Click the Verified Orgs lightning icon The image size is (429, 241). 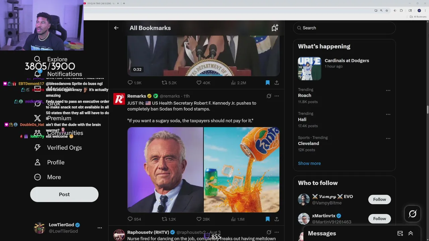(x=37, y=148)
